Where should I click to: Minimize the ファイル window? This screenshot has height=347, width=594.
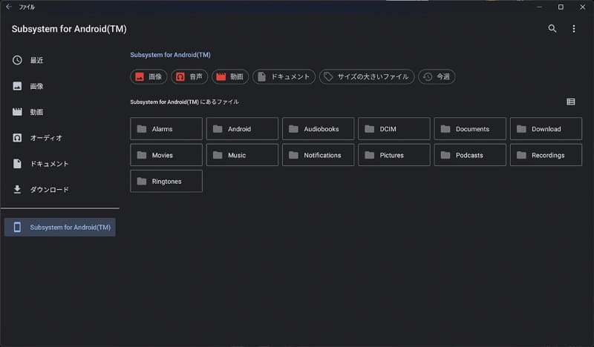[540, 7]
